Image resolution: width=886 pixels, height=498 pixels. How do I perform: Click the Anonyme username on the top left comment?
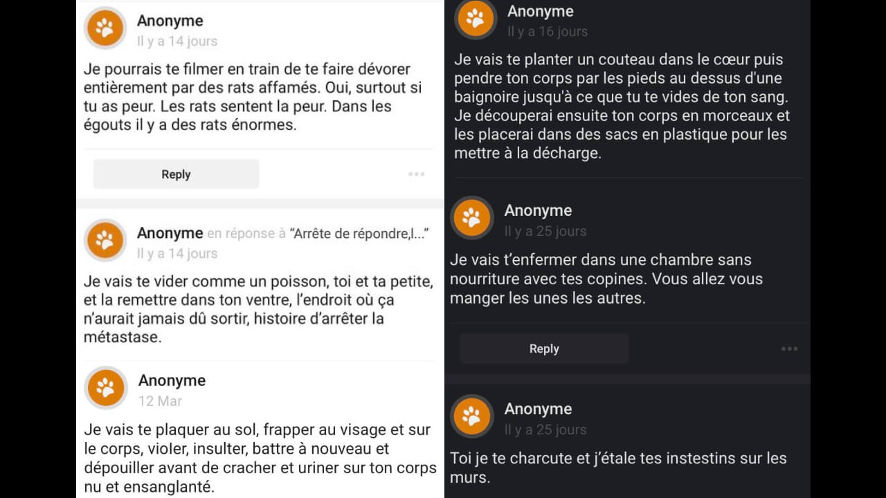tap(170, 21)
